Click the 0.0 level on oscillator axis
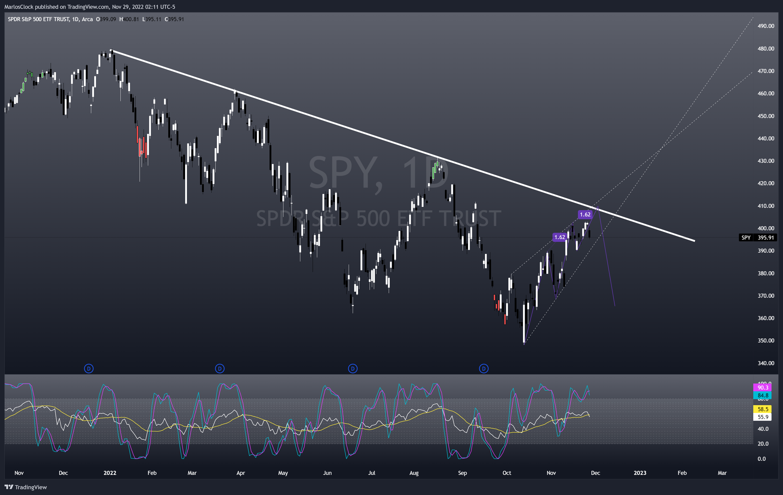Viewport: 783px width, 495px height. pyautogui.click(x=762, y=459)
